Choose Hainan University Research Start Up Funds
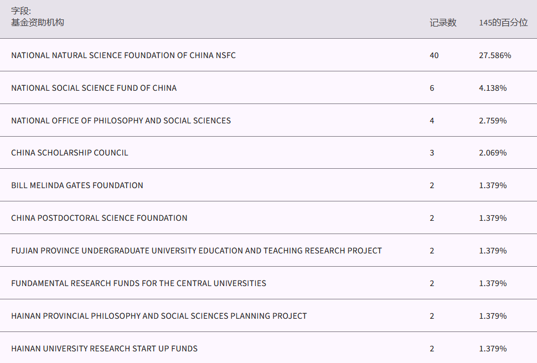The image size is (537, 363). [x=104, y=349]
